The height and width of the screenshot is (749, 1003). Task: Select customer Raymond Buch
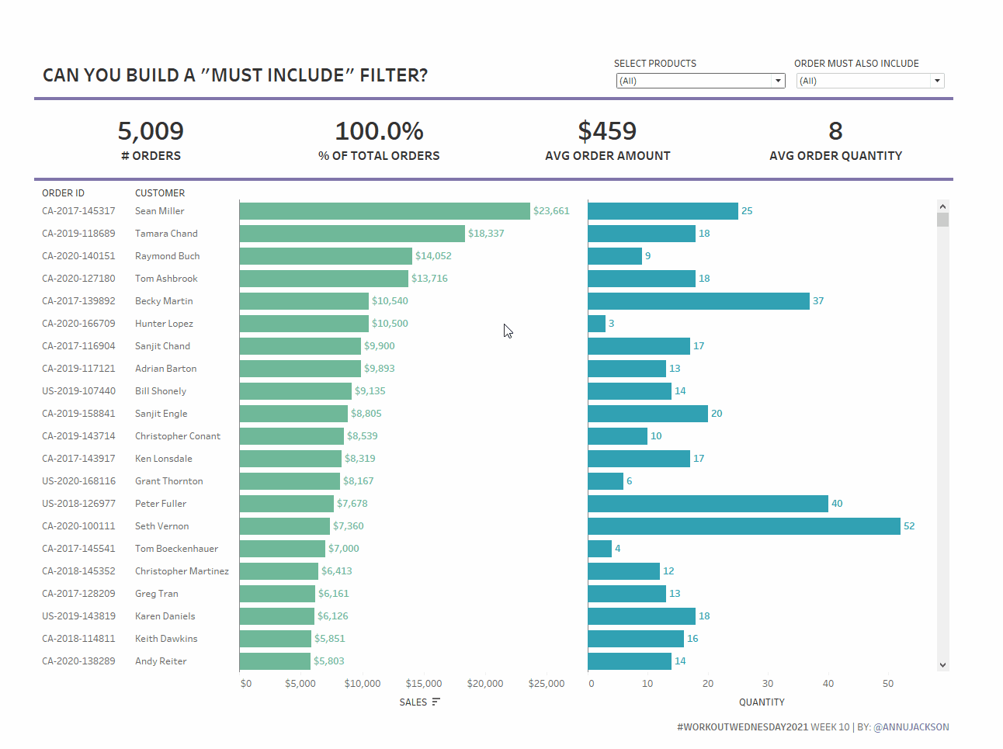[167, 256]
